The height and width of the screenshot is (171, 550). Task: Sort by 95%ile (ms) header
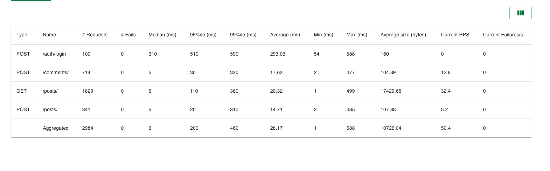tap(203, 35)
